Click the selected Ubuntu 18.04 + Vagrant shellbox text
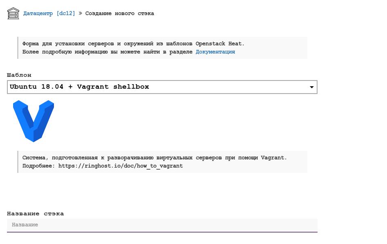Image resolution: width=387 pixels, height=244 pixels. (79, 87)
